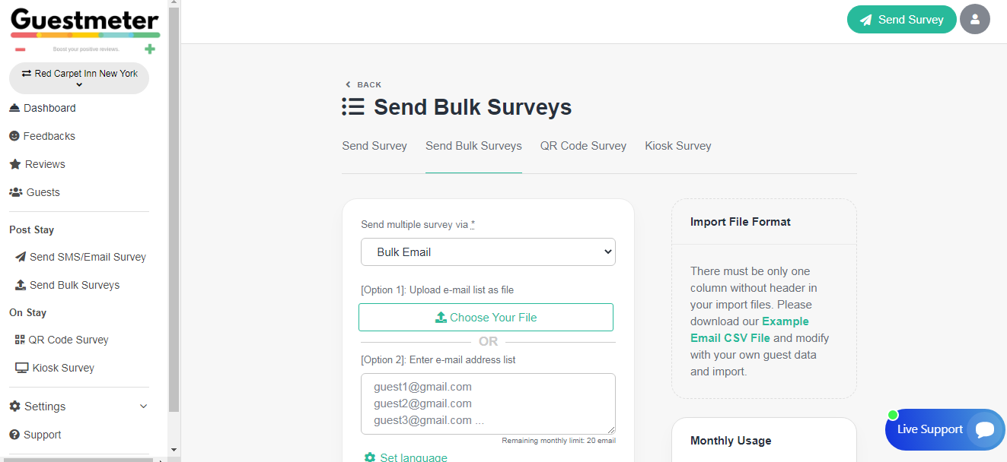Switch to the QR Code Survey tab

click(583, 146)
